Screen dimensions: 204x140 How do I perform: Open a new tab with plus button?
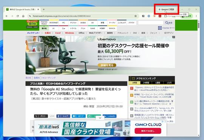pos(44,9)
